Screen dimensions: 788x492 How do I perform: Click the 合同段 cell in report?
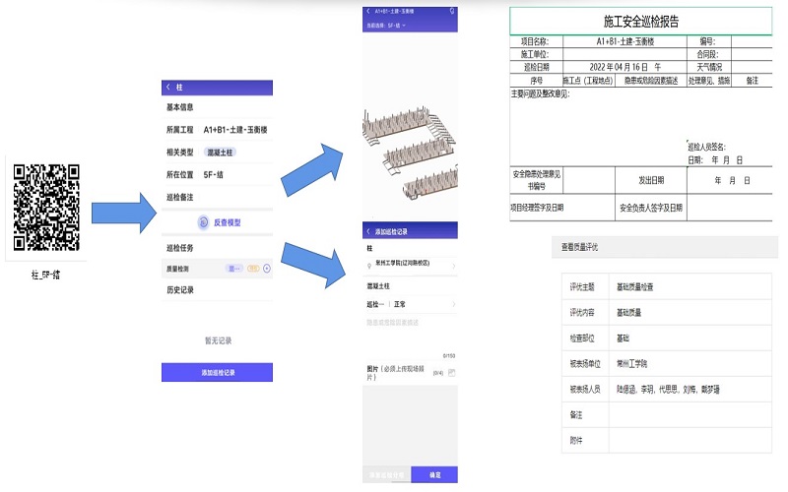[x=709, y=54]
